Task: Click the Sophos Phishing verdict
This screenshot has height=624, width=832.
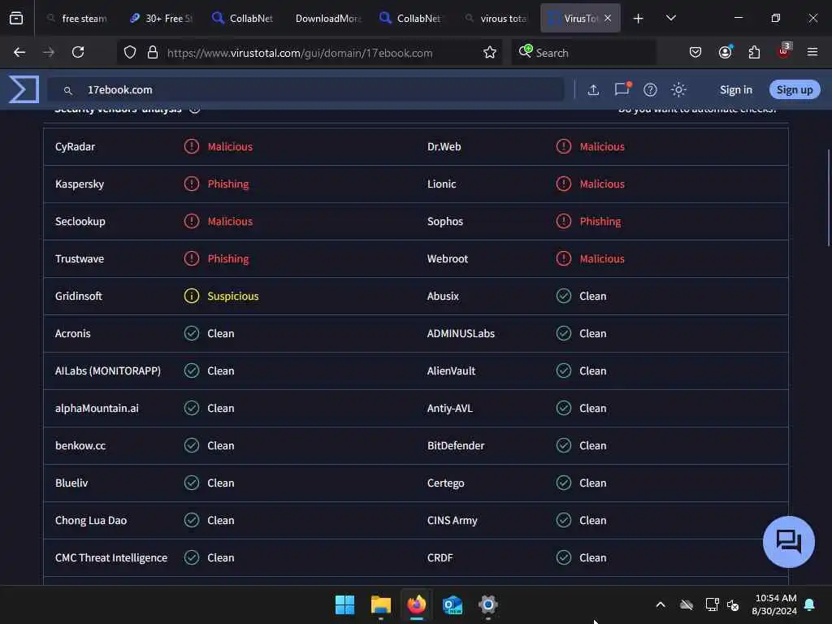Action: [600, 221]
